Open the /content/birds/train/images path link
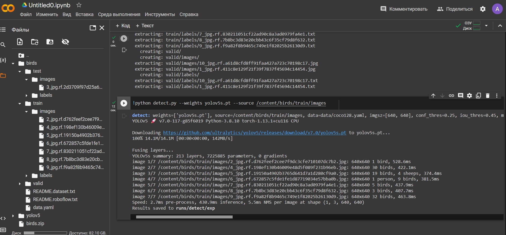The width and height of the screenshot is (506, 235). click(x=291, y=103)
